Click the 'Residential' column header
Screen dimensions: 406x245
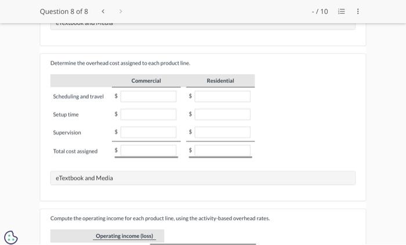tap(220, 81)
